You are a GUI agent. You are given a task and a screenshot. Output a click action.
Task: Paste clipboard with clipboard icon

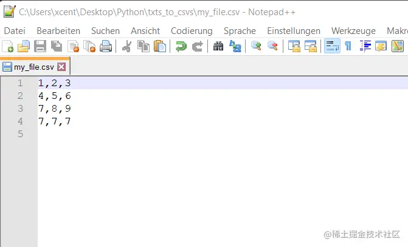point(160,46)
